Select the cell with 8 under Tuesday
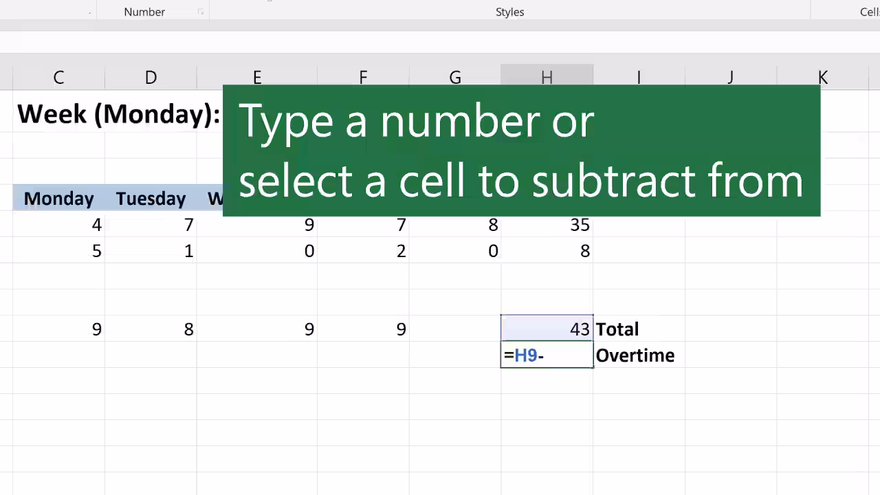 click(x=151, y=329)
